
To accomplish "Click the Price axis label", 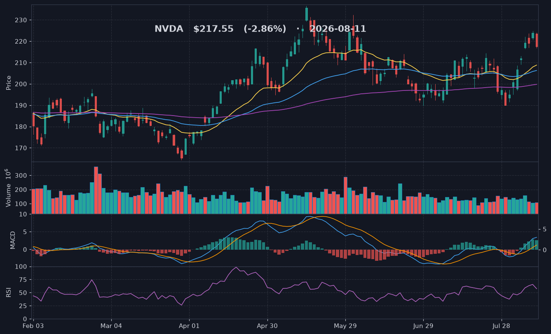I will pos(9,83).
